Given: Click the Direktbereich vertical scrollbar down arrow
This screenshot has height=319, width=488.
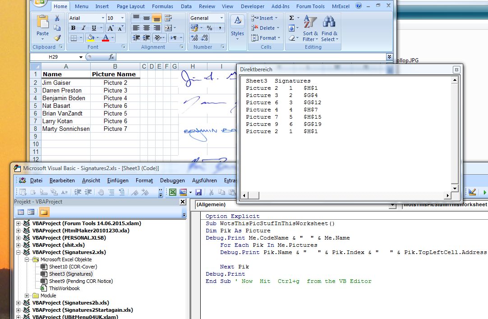Looking at the screenshot, I should (455, 189).
